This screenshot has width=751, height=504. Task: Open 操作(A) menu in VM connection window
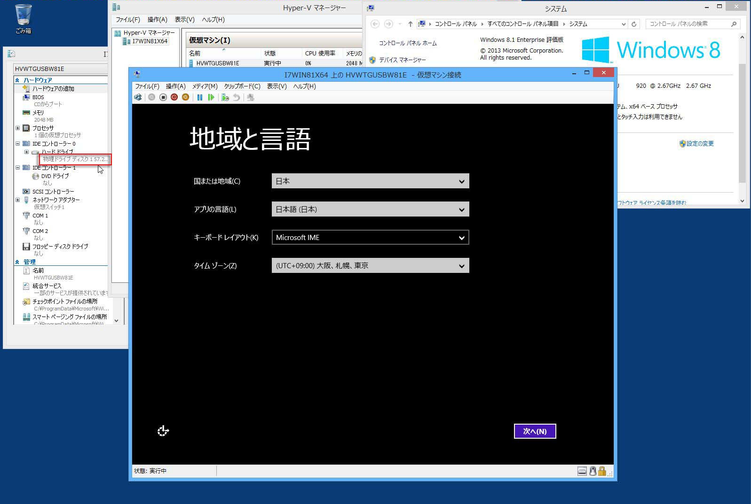click(x=176, y=86)
